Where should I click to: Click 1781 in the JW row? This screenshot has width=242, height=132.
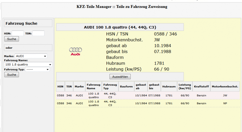pos(169,95)
